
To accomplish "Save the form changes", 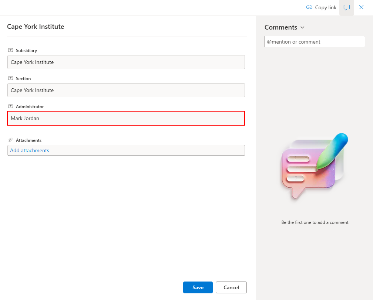I will [198, 287].
